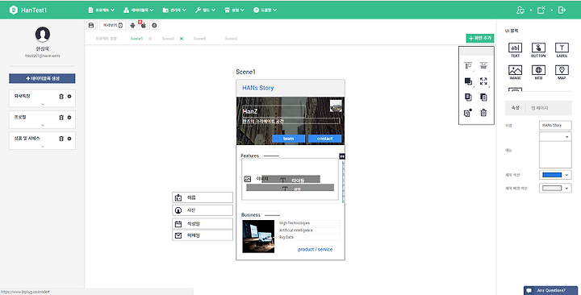581x295 pixels.
Task: Click the team button in the canvas
Action: pos(288,139)
